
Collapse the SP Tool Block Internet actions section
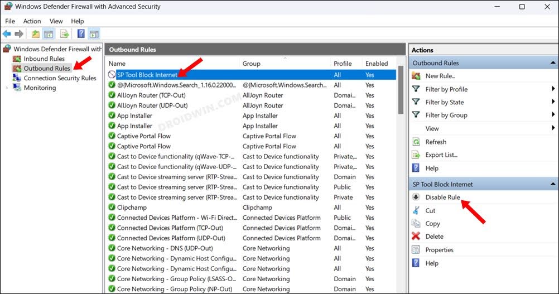(552, 184)
